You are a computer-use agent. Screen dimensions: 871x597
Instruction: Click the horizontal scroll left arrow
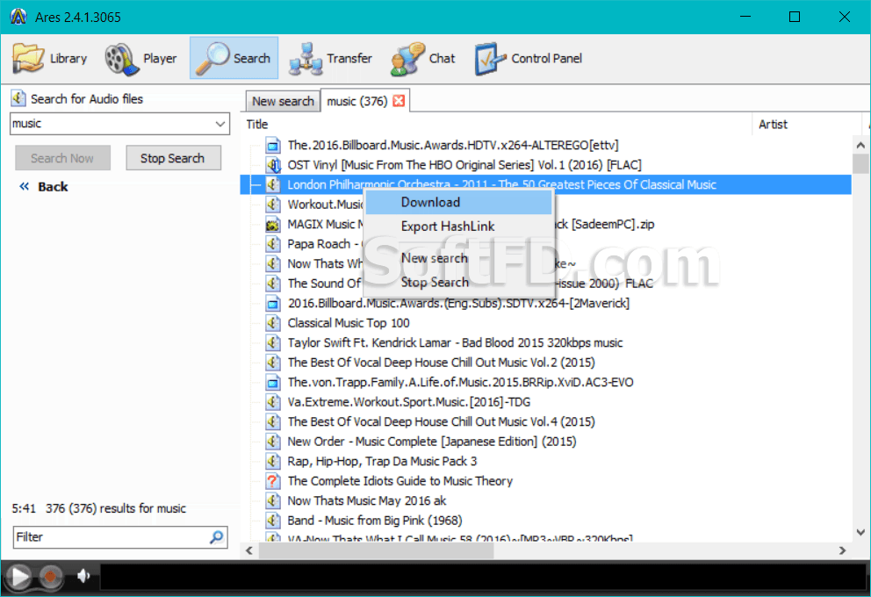pyautogui.click(x=249, y=550)
